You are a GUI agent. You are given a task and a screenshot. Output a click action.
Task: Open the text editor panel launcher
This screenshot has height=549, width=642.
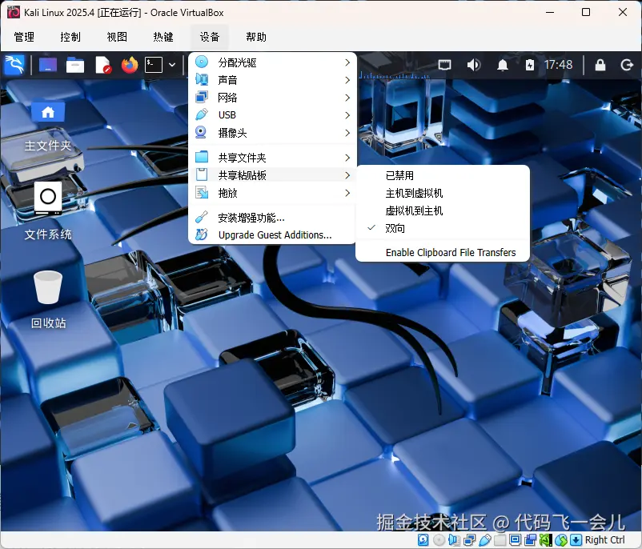[102, 65]
